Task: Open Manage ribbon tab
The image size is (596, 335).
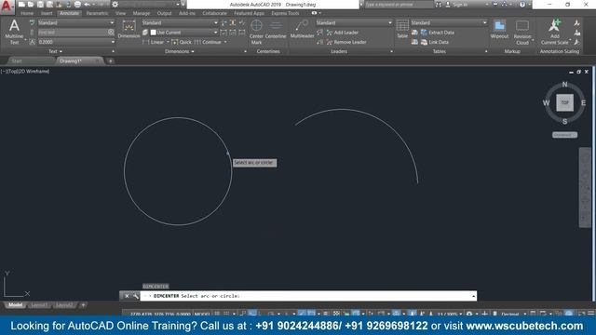Action: coord(142,13)
